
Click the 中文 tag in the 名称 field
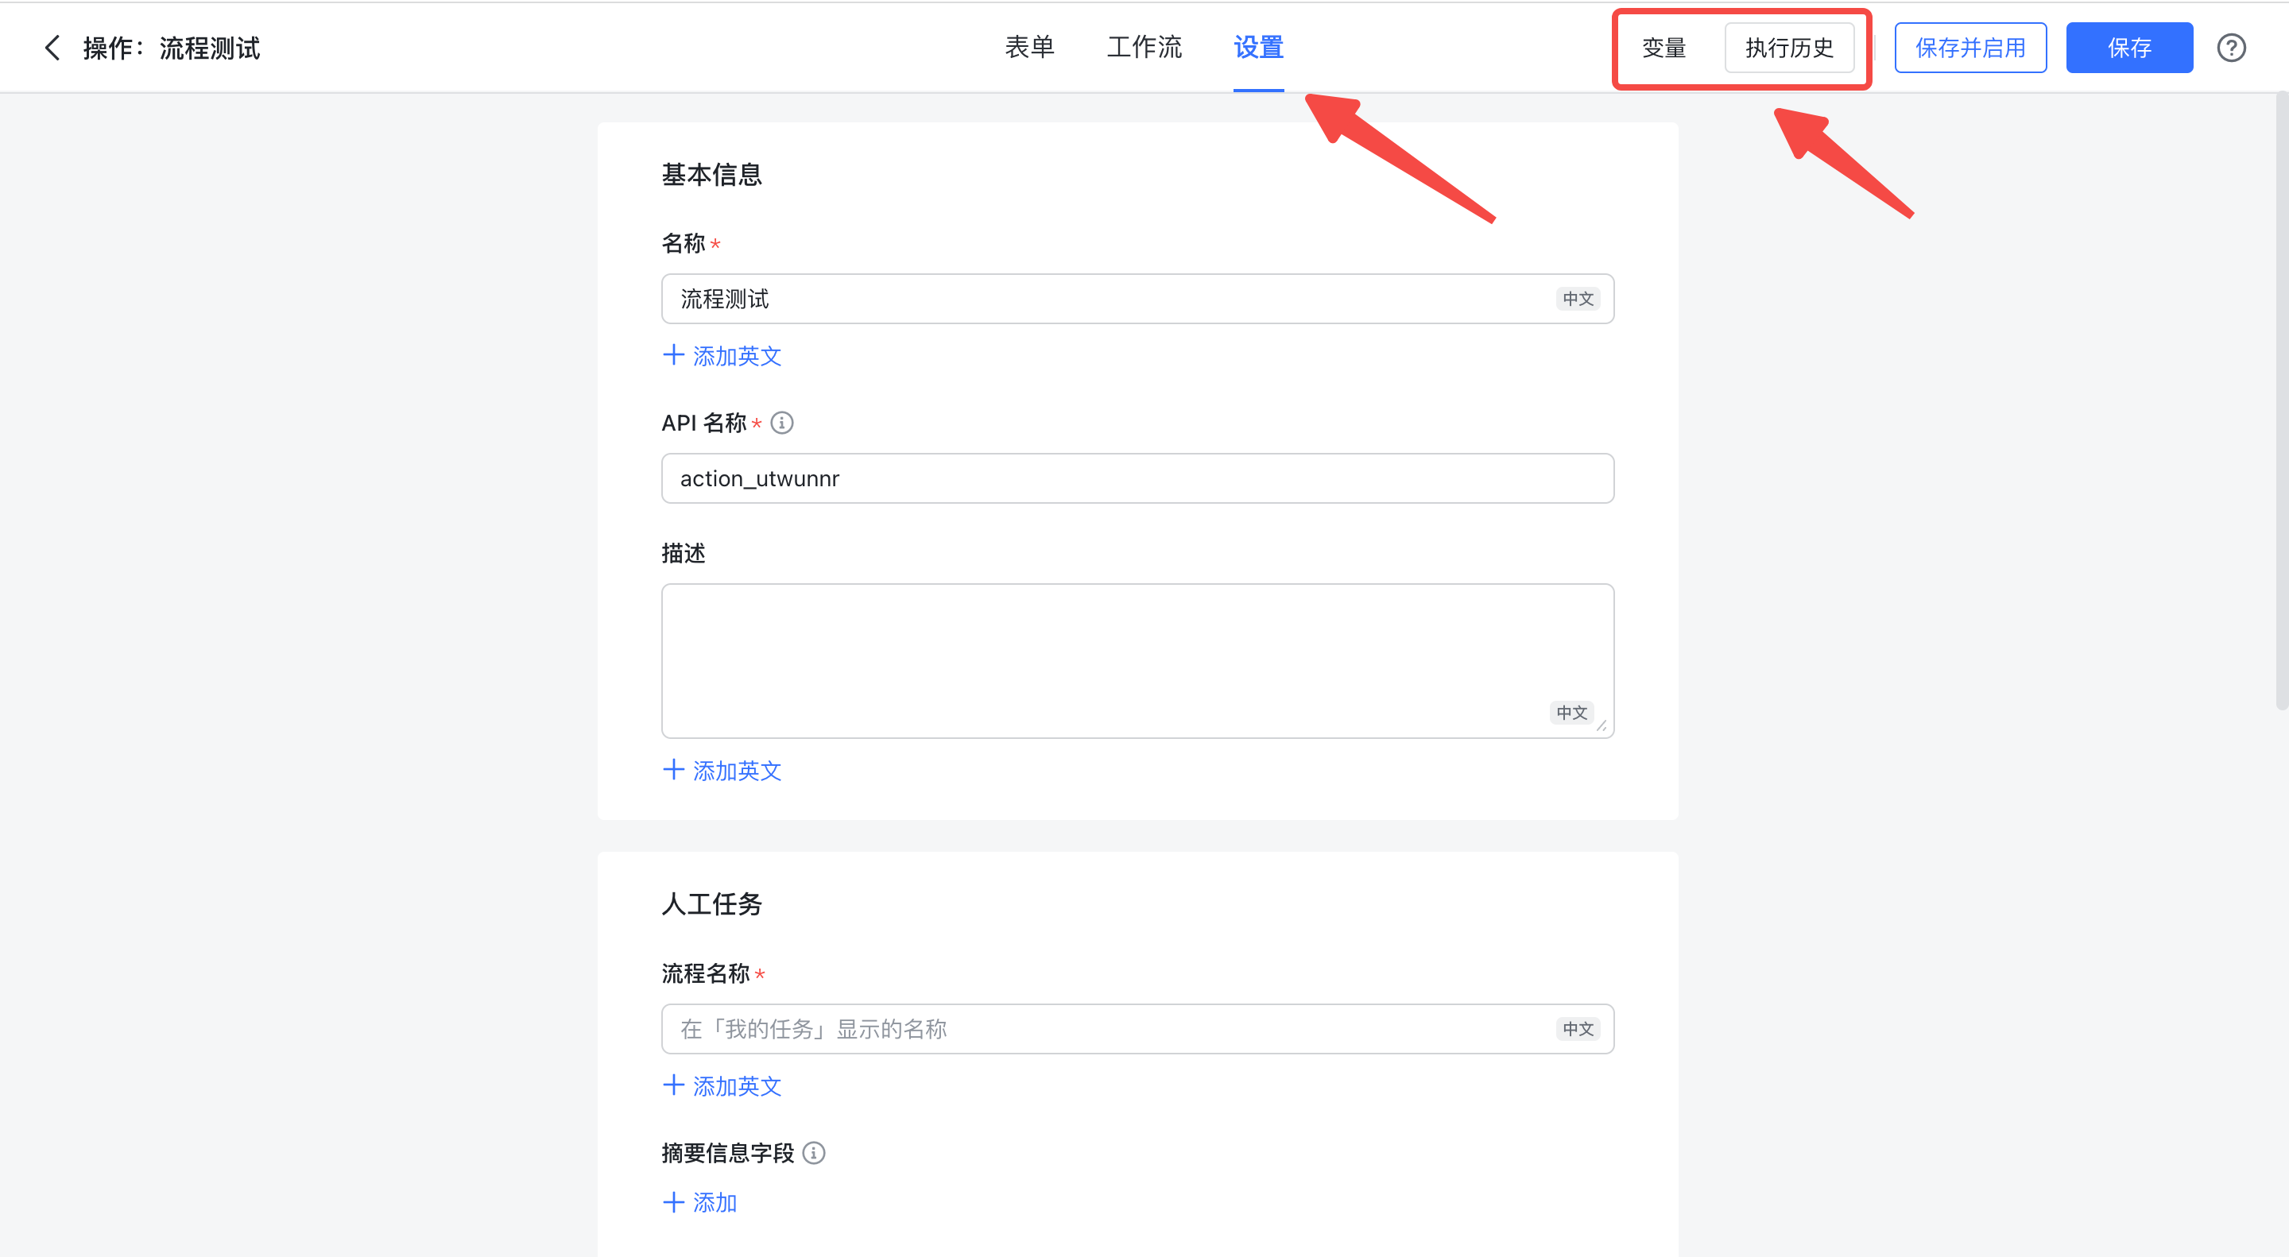[1578, 300]
